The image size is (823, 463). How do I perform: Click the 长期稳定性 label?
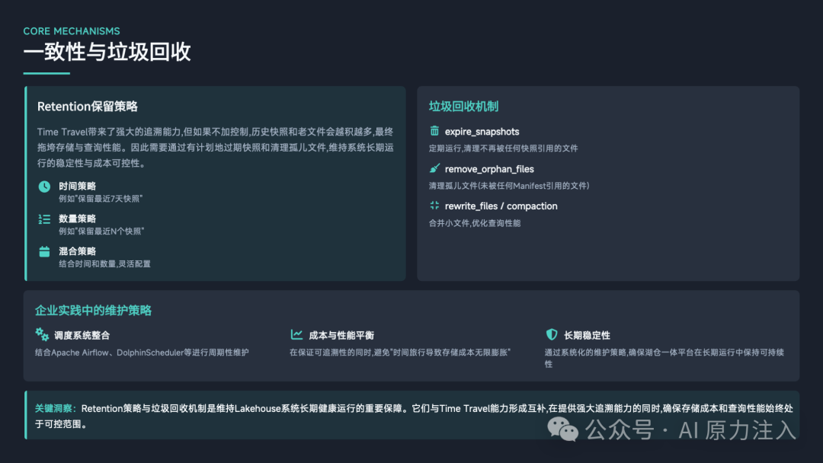(587, 335)
